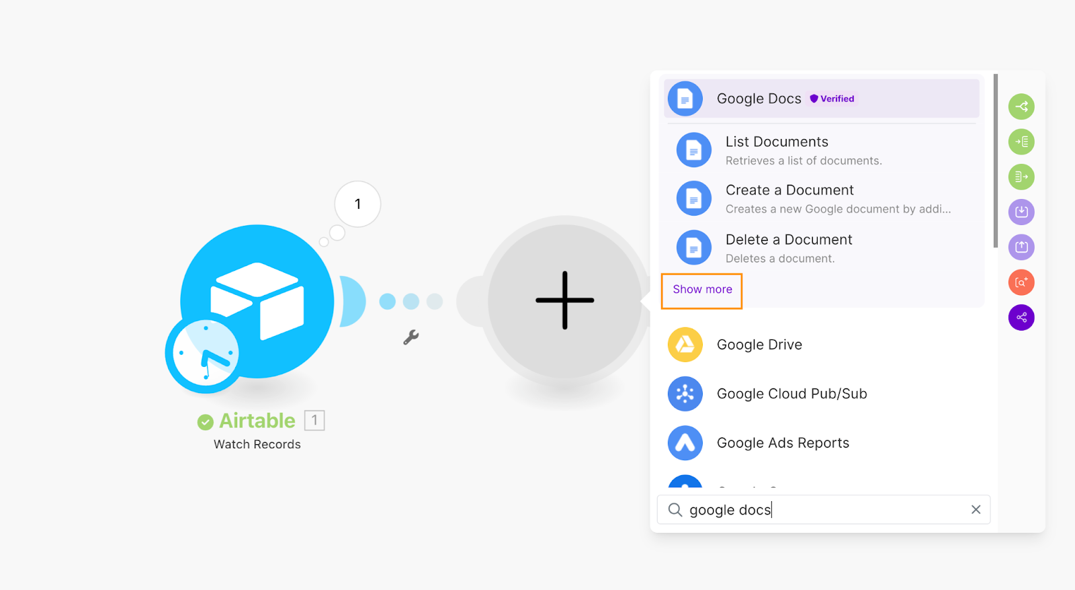Image resolution: width=1075 pixels, height=590 pixels.
Task: Click the search field containing google docs
Action: click(823, 510)
